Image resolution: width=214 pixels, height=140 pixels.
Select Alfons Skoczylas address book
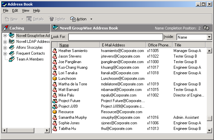[x=29, y=47]
